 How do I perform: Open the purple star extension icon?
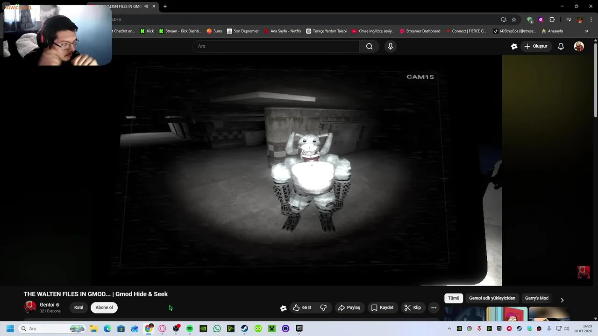[541, 20]
